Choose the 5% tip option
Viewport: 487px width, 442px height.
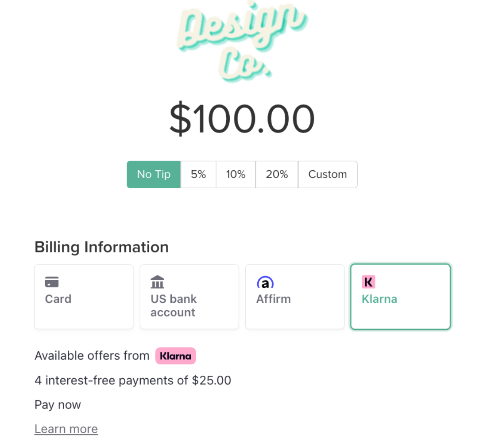pos(198,175)
